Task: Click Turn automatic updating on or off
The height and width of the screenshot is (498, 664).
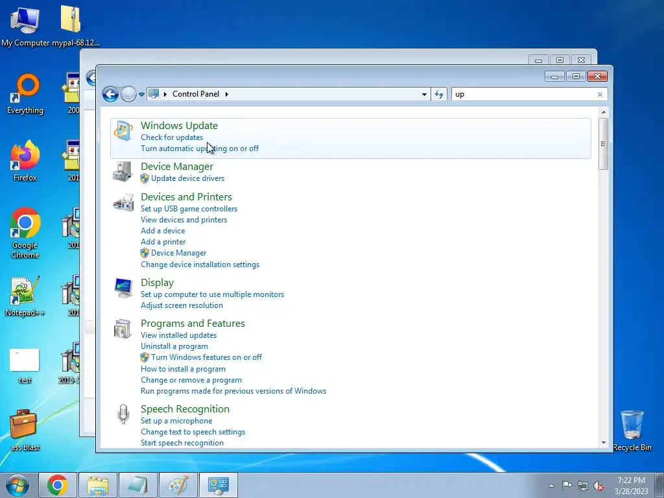Action: (x=200, y=148)
